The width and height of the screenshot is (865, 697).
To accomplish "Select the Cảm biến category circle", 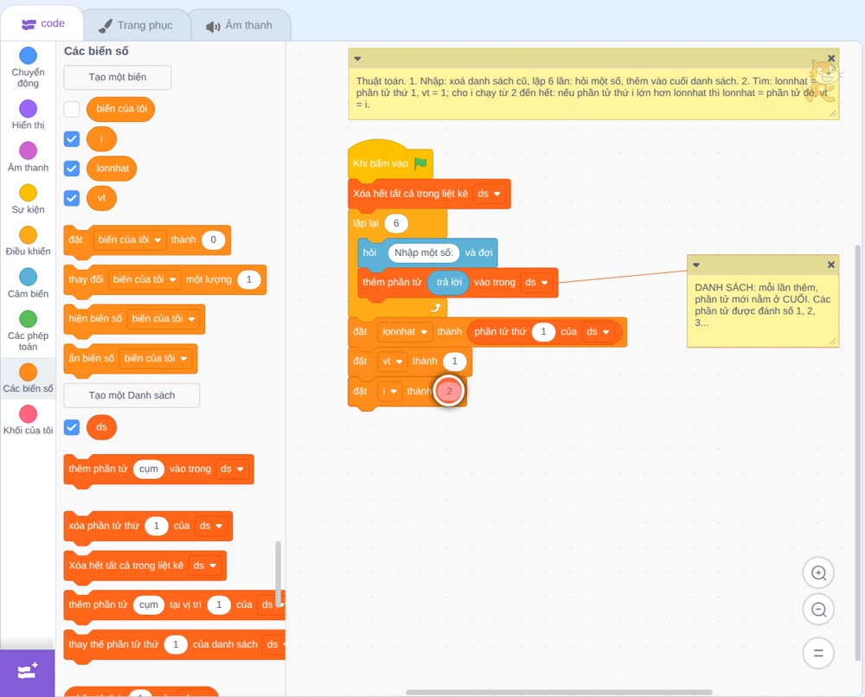I will 29,277.
